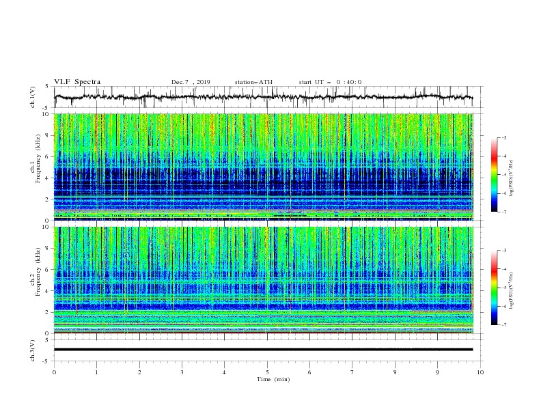Click the 4 kHz tick on ch.1 frequency axis

(48, 178)
